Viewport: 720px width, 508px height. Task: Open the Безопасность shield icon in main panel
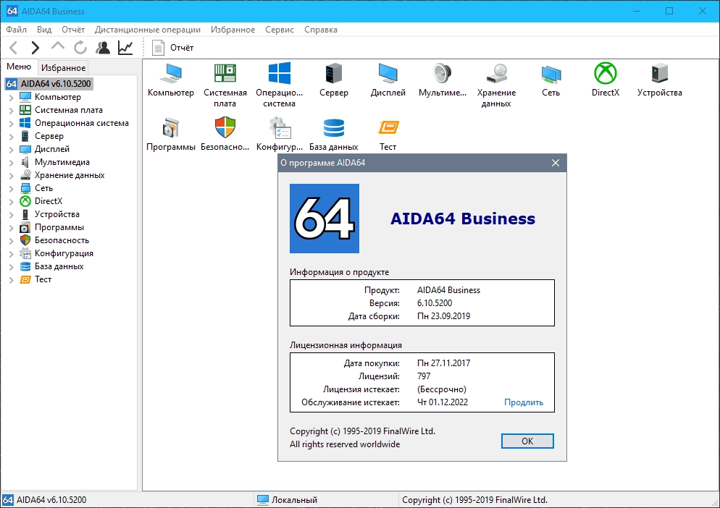click(x=225, y=128)
